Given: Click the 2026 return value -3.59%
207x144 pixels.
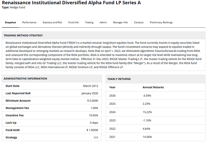Looking at the screenshot, I should pyautogui.click(x=147, y=95).
